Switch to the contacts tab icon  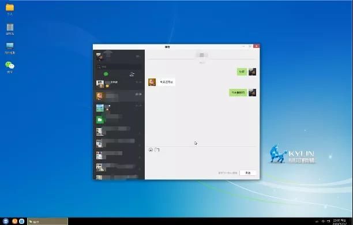(132, 74)
